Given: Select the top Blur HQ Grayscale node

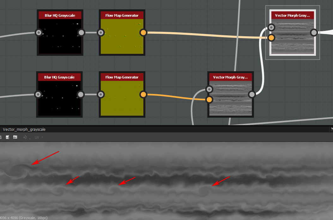Looking at the screenshot, I should 60,33.
